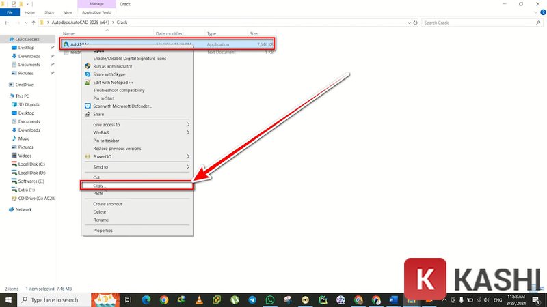Open the Recent locations dropdown arrow
The width and height of the screenshot is (547, 307).
26,23
